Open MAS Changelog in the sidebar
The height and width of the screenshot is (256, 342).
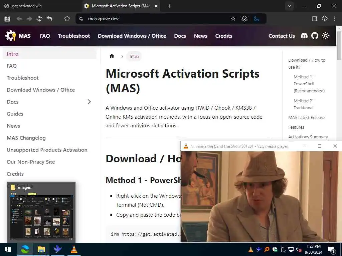[x=49, y=138]
